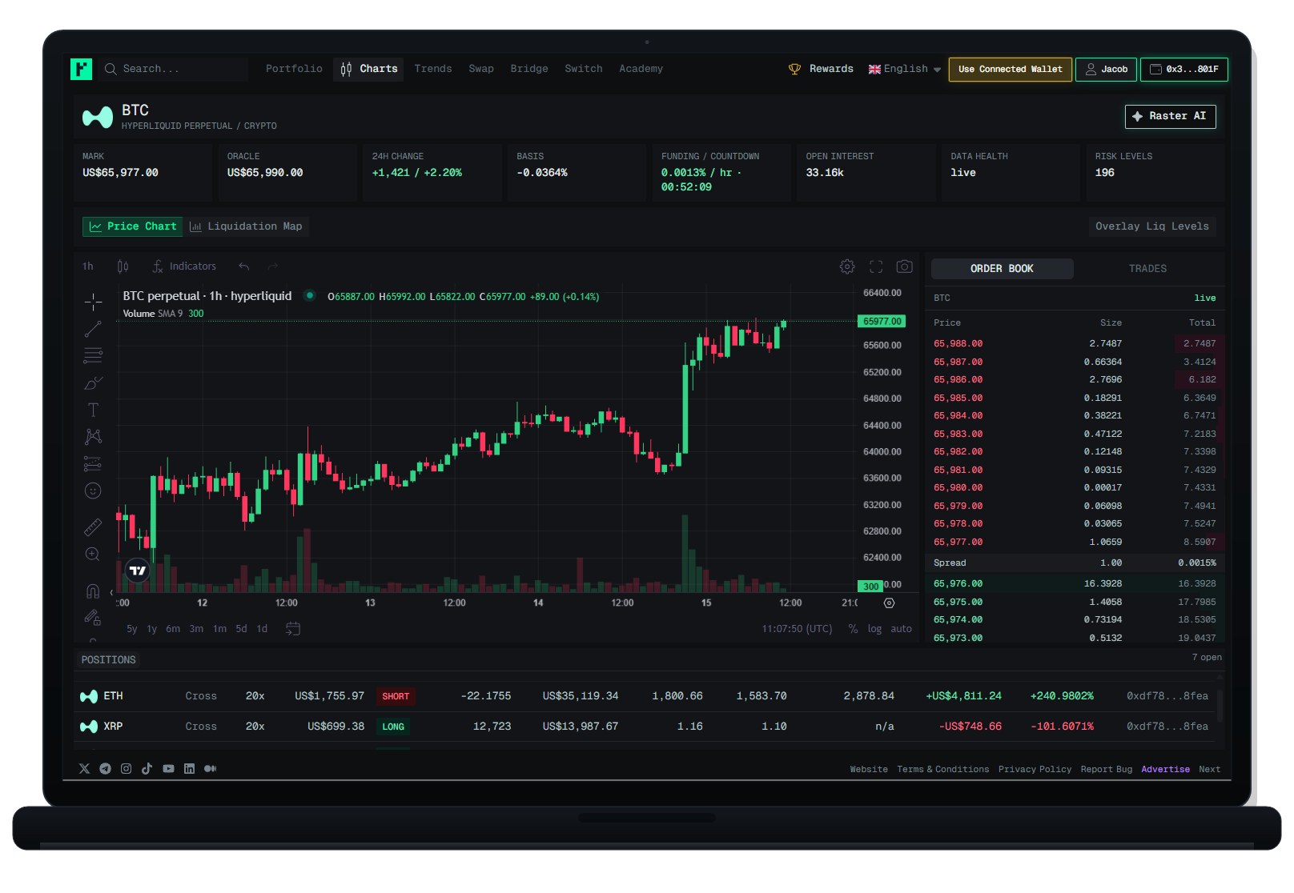Click the Raster AI button
This screenshot has height=893, width=1294.
1170,117
